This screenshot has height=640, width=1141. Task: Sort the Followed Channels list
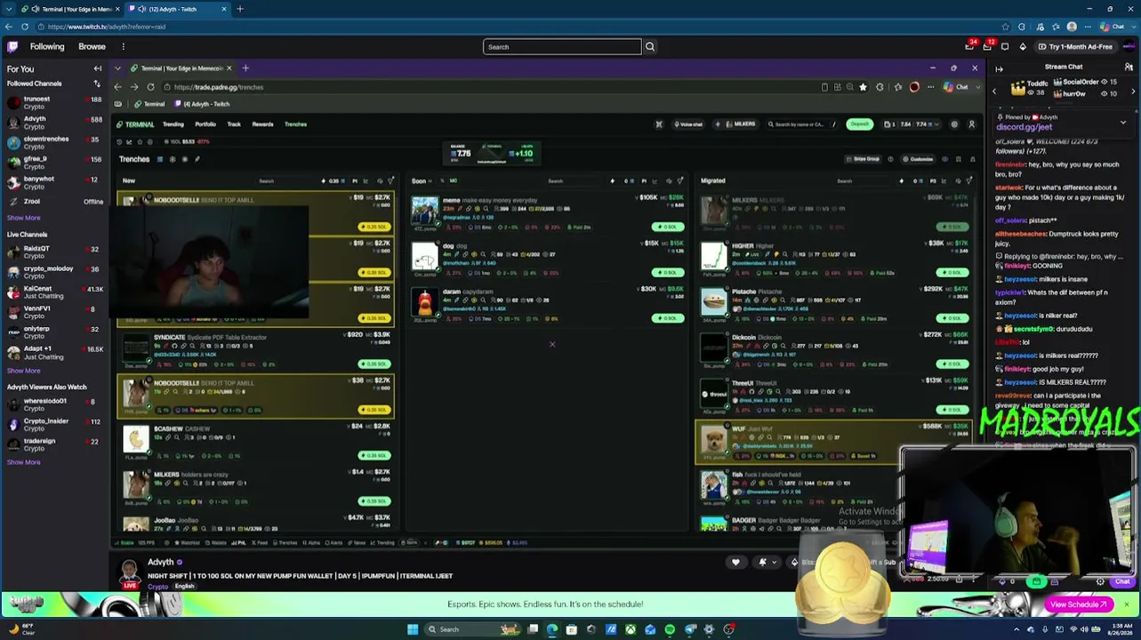97,84
